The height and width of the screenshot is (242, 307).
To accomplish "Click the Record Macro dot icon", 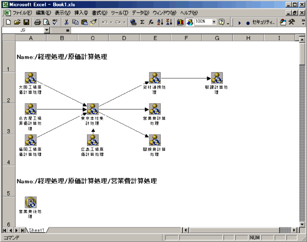I will point(248,23).
